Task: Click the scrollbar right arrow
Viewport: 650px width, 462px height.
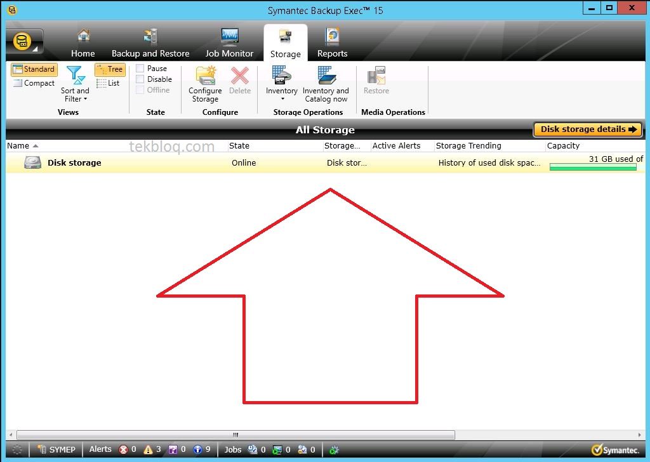Action: click(x=640, y=435)
